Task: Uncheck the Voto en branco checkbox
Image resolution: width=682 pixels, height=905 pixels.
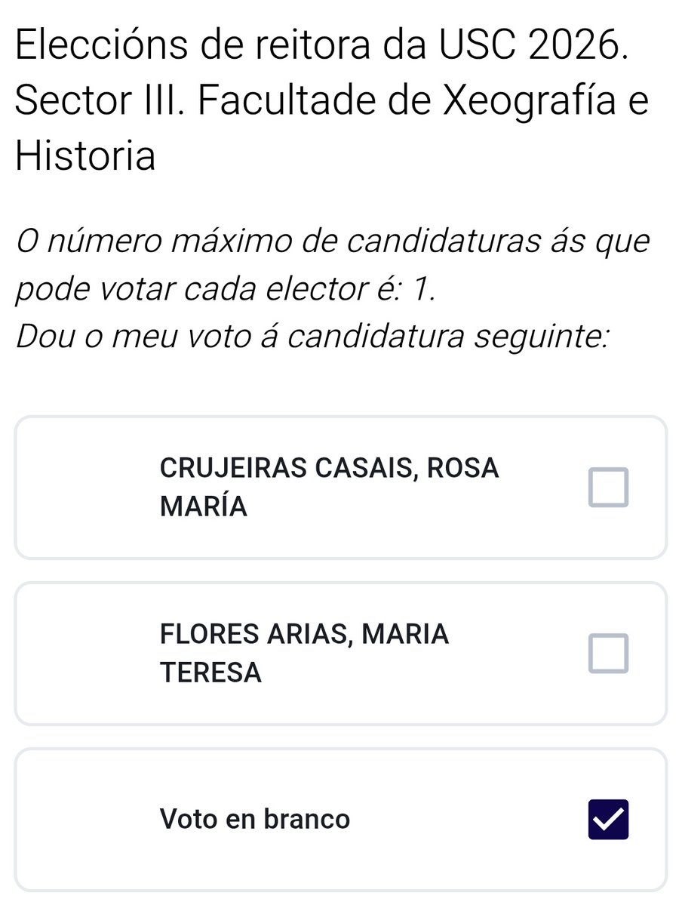Action: (x=608, y=819)
